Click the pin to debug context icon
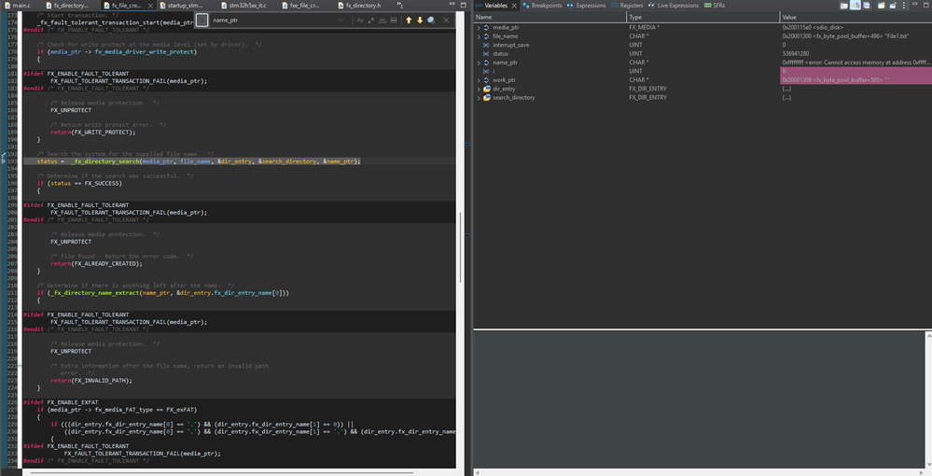932x476 pixels. tap(893, 6)
